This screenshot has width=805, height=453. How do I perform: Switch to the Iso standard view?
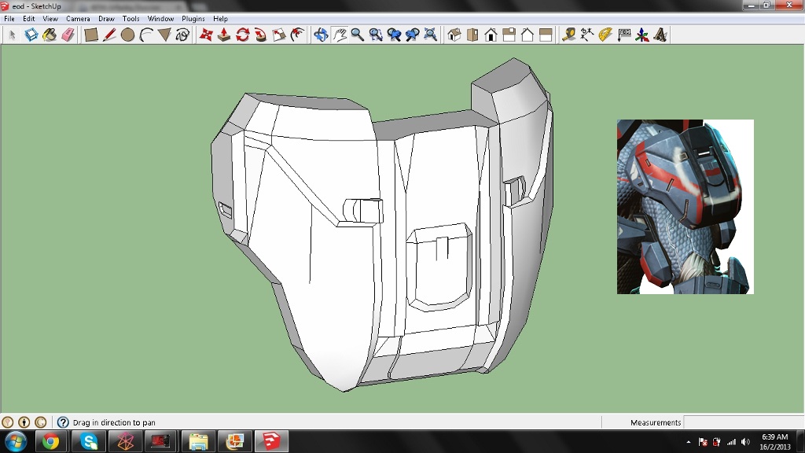point(454,35)
